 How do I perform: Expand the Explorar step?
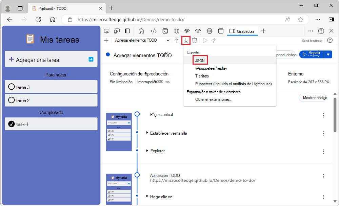pyautogui.click(x=147, y=151)
